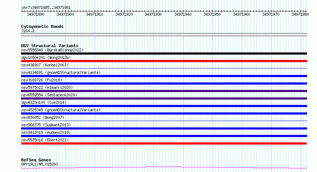Click ruler position 34971930
Screen dimensions: 317x172
coord(154,14)
